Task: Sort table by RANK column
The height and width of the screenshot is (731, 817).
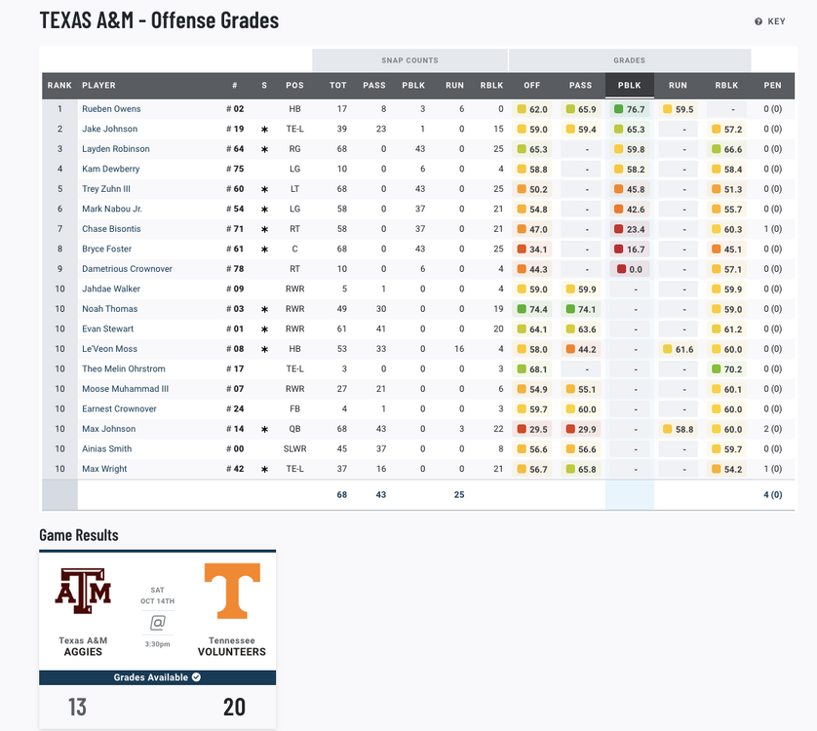Action: 59,86
